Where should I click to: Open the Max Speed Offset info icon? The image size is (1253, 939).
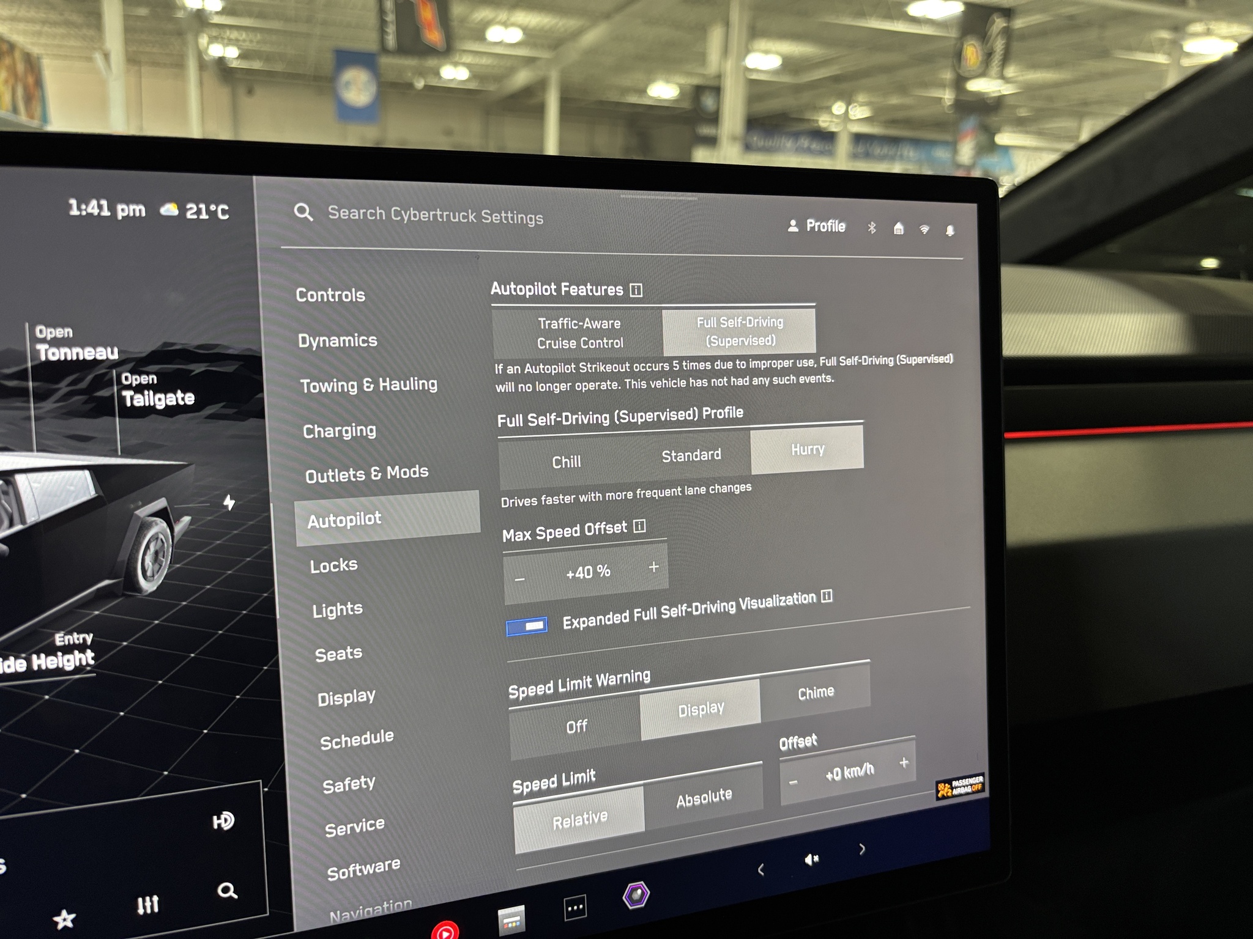click(640, 526)
